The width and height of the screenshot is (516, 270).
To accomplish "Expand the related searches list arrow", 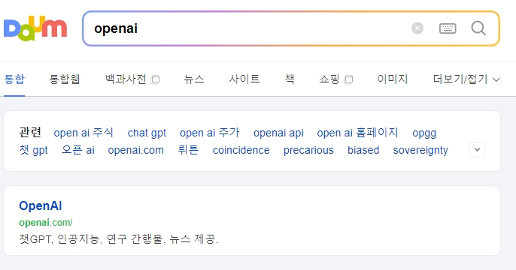I will 477,149.
